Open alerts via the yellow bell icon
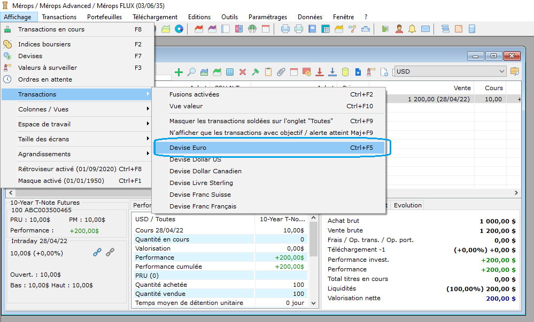This screenshot has height=322, width=534. click(x=412, y=29)
